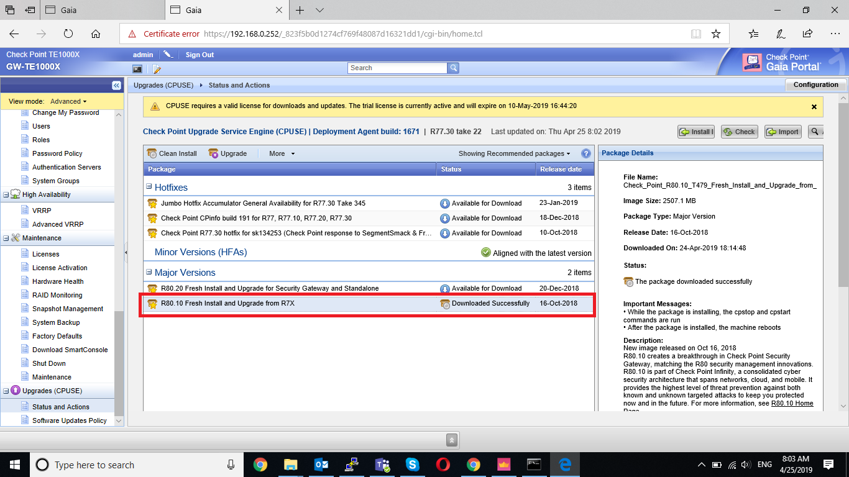Screen dimensions: 849x477
Task: Collapse the Major Versions group
Action: tap(149, 272)
